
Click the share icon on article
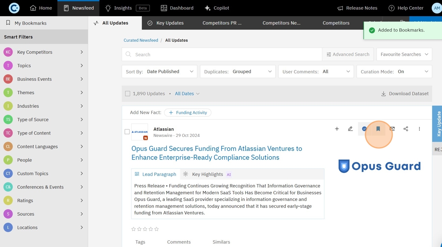pyautogui.click(x=406, y=129)
